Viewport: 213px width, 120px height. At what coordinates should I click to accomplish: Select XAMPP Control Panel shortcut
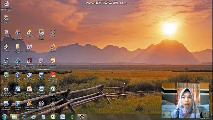click(x=53, y=63)
